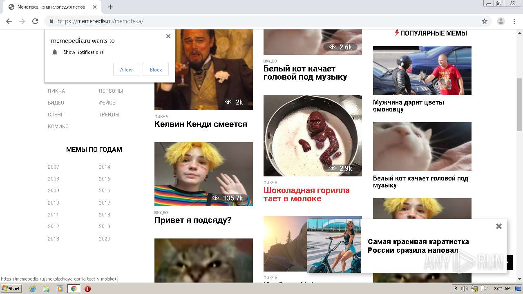
Task: Click the man giving flowers thumbnail
Action: (422, 71)
